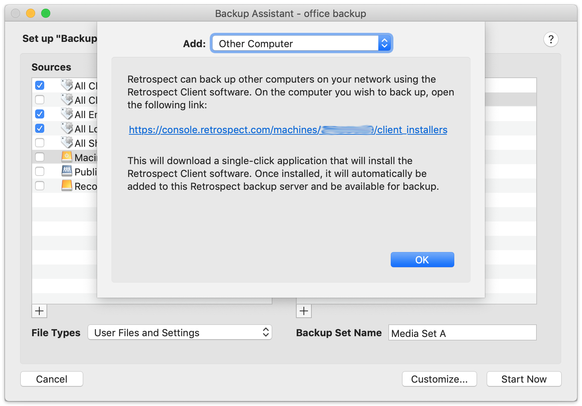Screen dimensions: 582x406
Task: Minimize the Backup Assistant window
Action: tap(31, 13)
